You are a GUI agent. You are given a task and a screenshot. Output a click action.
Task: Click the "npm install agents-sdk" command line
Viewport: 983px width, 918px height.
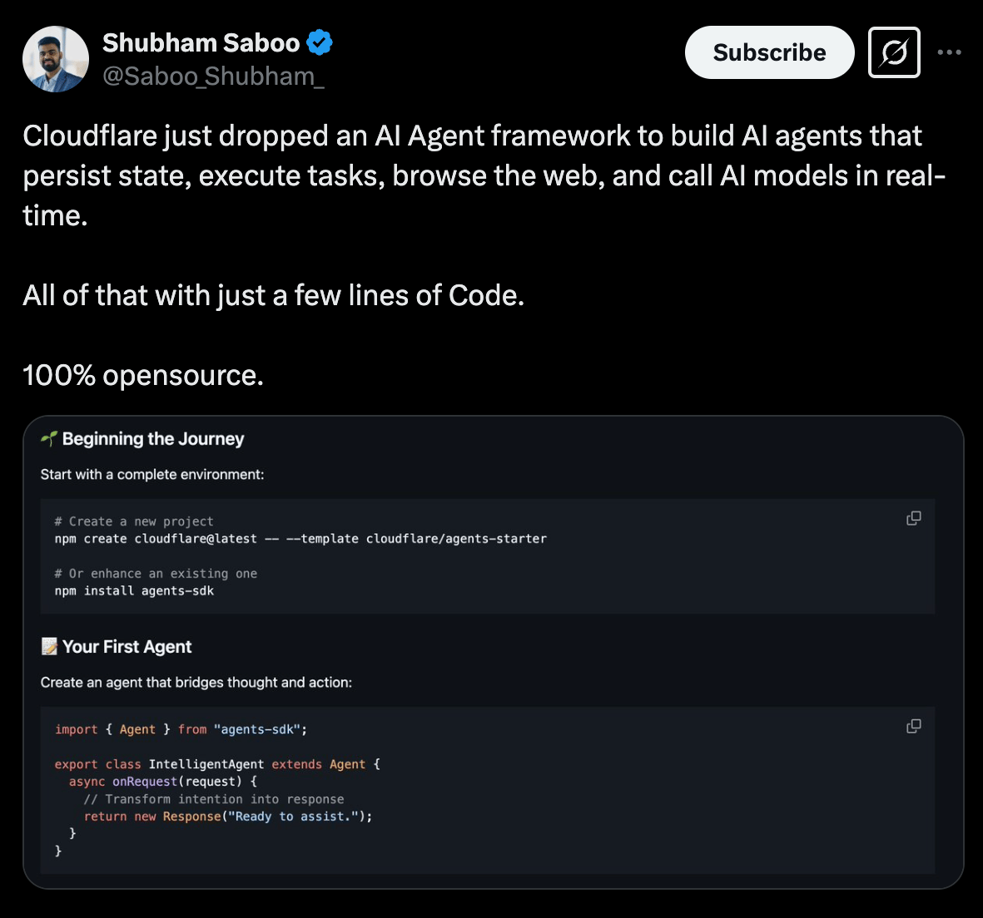134,591
